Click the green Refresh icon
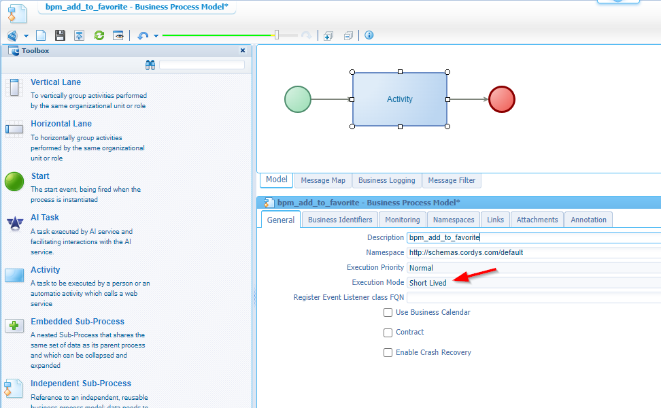Image resolution: width=661 pixels, height=408 pixels. 99,35
